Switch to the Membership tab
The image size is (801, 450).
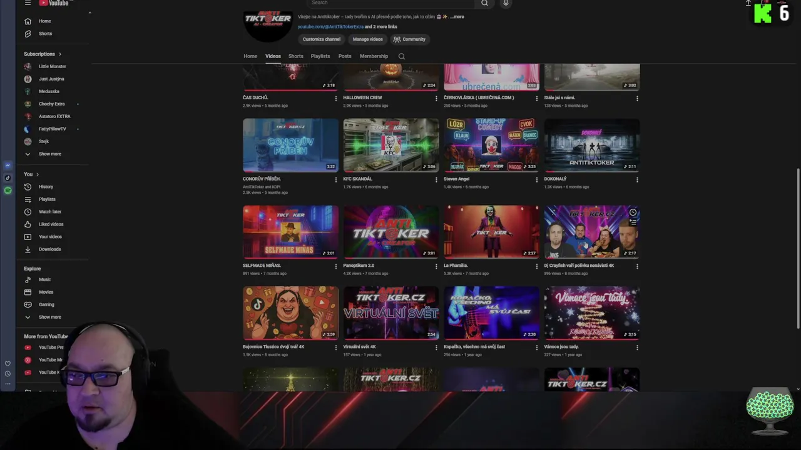click(374, 56)
